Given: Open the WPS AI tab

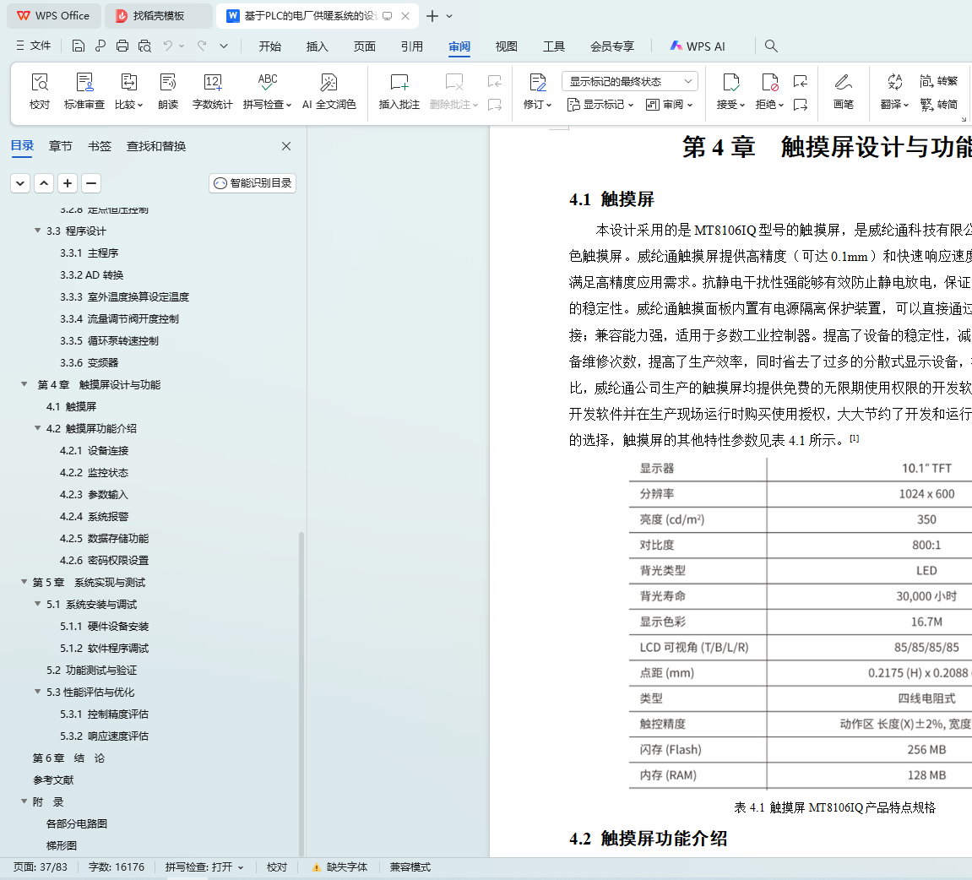Looking at the screenshot, I should coord(698,46).
